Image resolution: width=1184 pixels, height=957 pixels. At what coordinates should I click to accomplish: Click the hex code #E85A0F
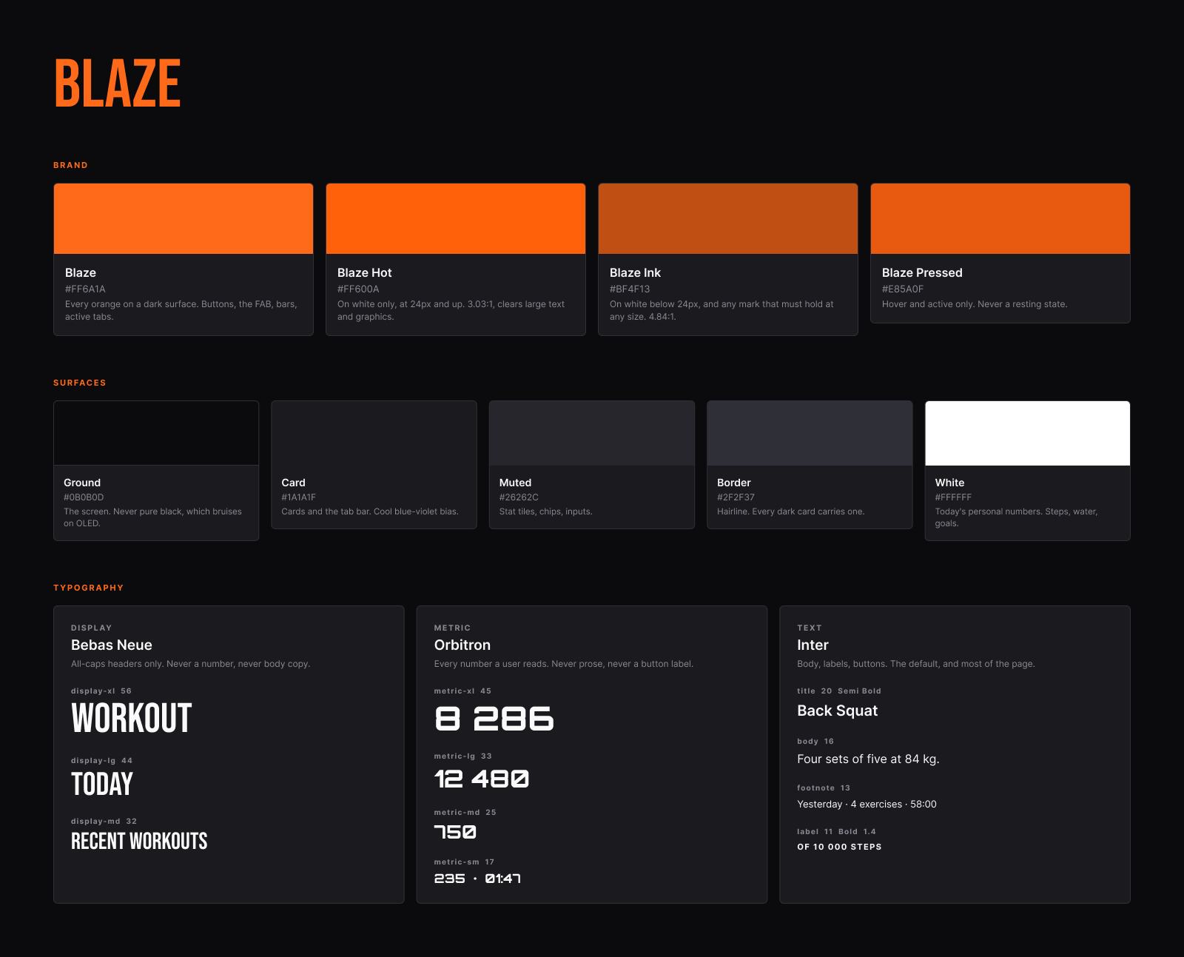(903, 289)
